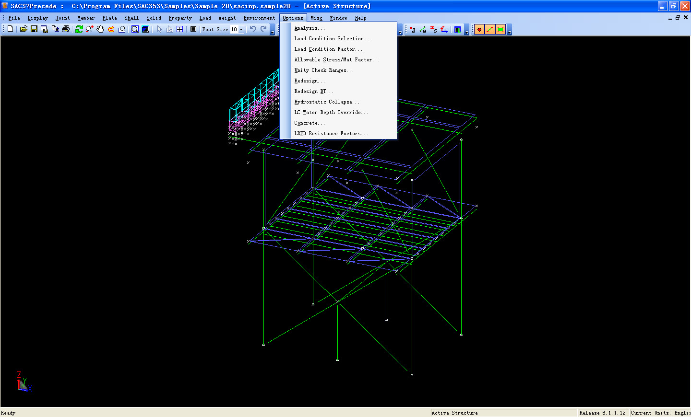
Task: Choose Analysis... from Options menu
Action: (x=339, y=28)
